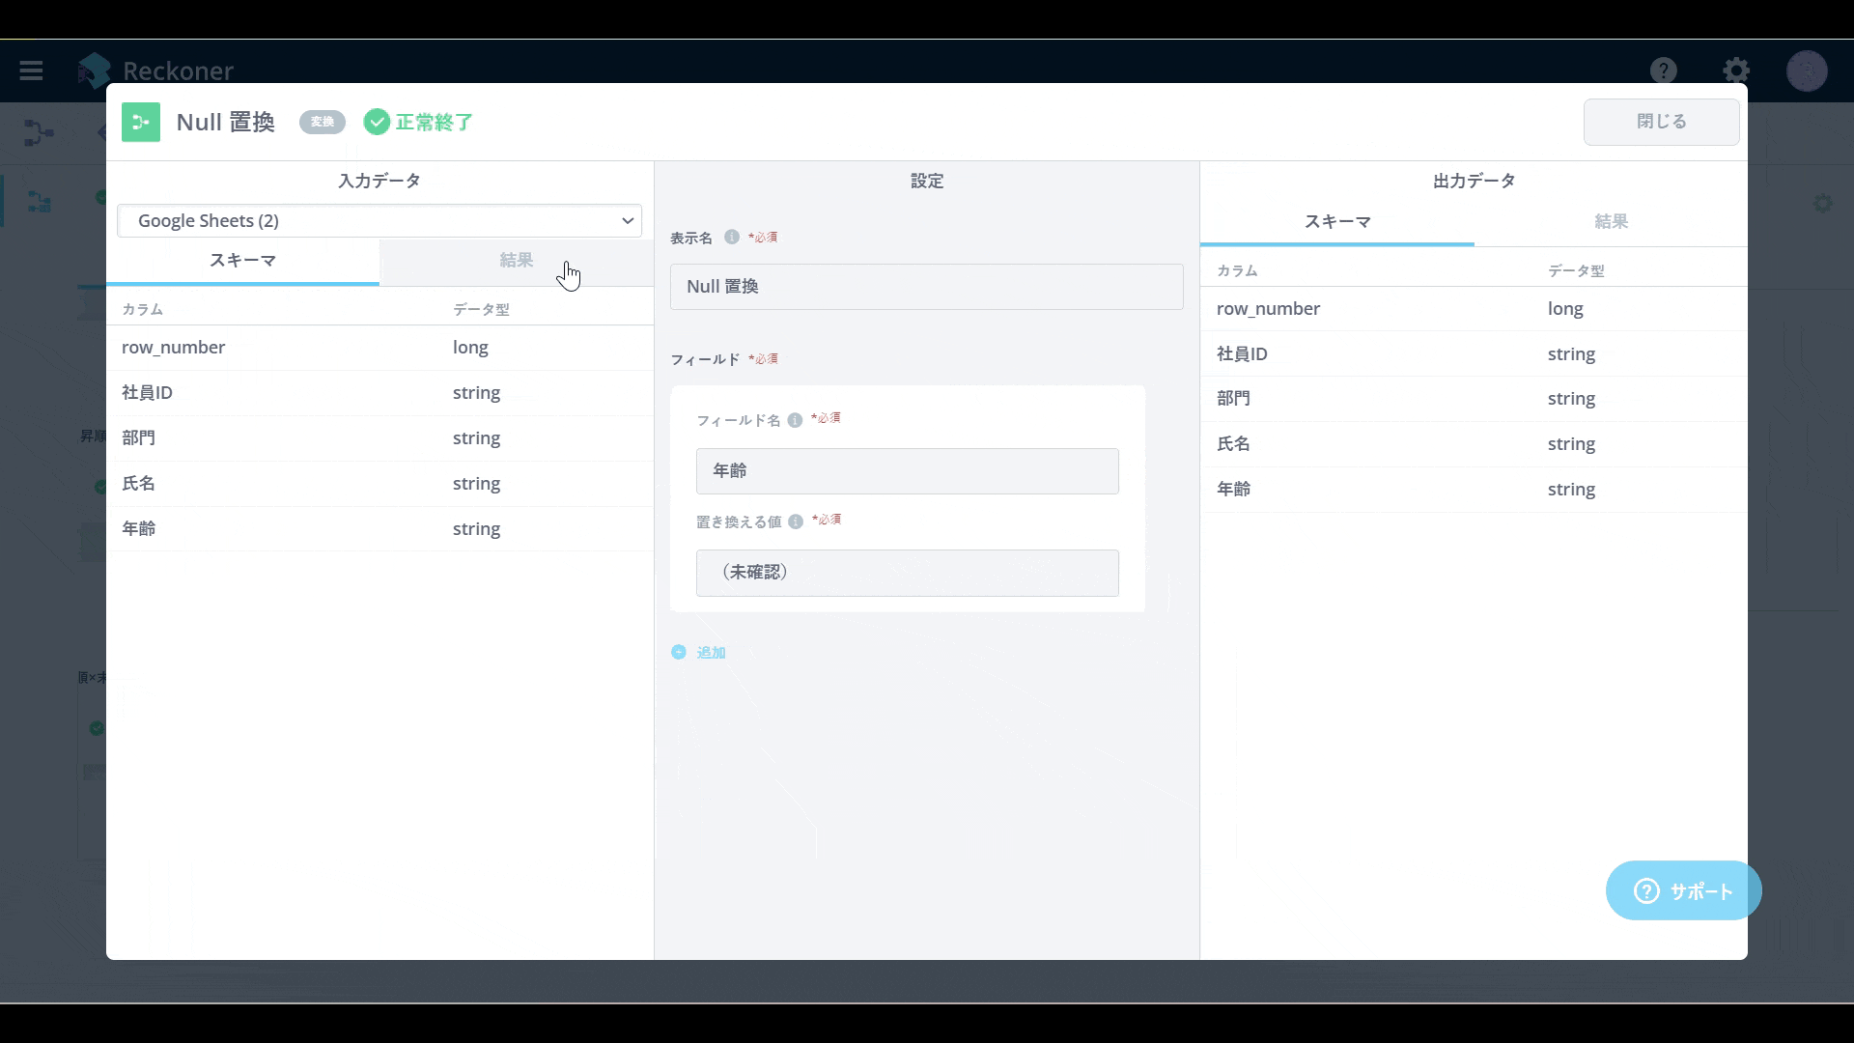Select 氏名 row in output schema
This screenshot has height=1043, width=1854.
point(1474,444)
